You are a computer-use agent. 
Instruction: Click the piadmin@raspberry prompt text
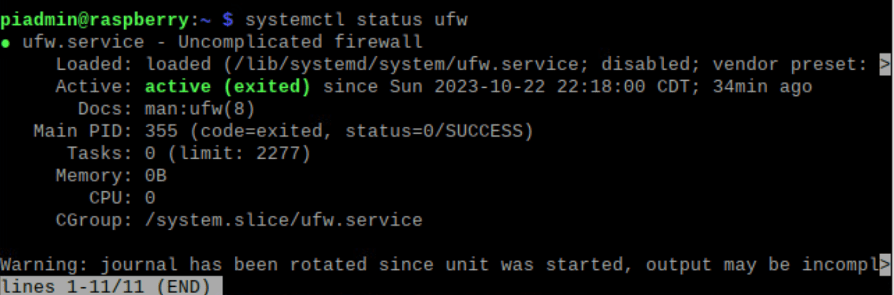[x=95, y=20]
